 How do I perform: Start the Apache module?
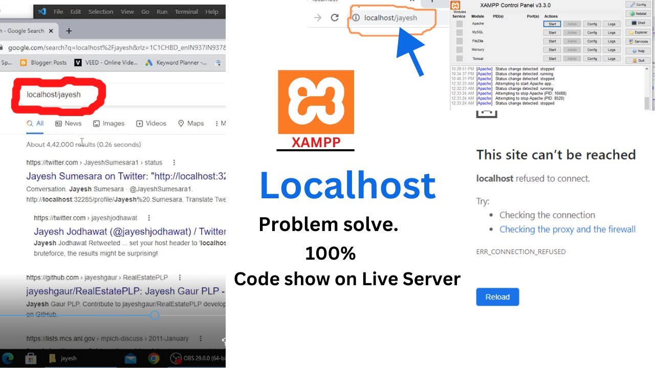[552, 24]
